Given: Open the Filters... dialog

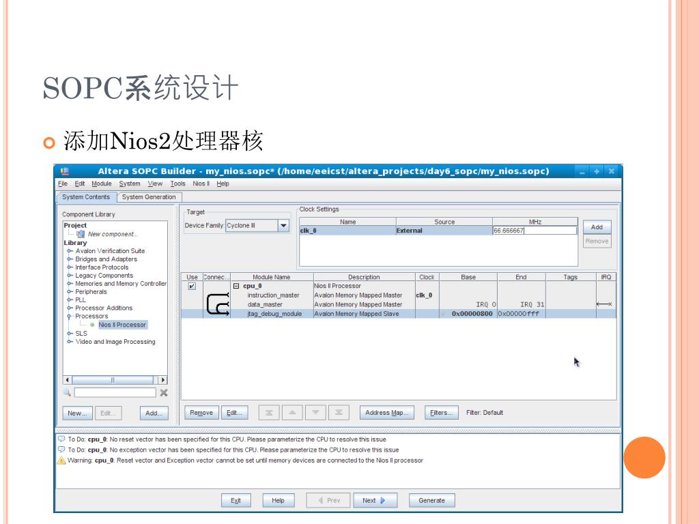Looking at the screenshot, I should 442,413.
